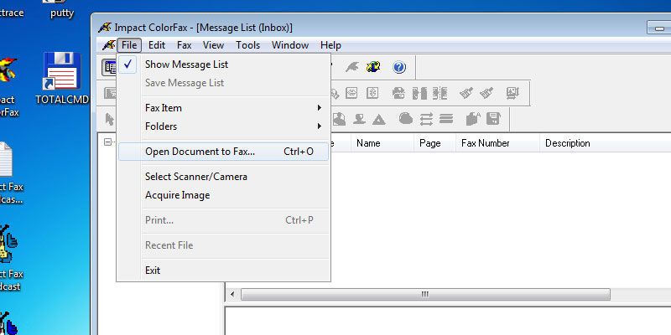Select the putty desktop shortcut

62,13
